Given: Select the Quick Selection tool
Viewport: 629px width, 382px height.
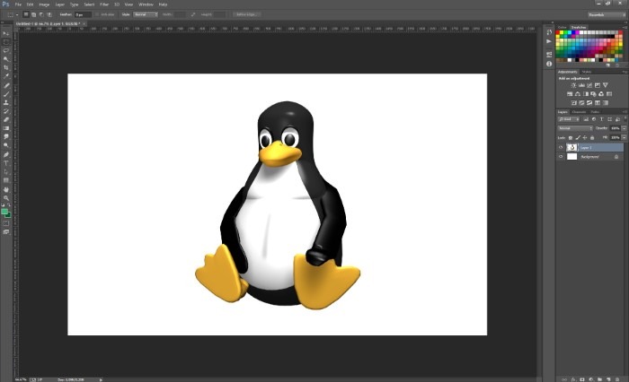Looking at the screenshot, I should [5, 59].
